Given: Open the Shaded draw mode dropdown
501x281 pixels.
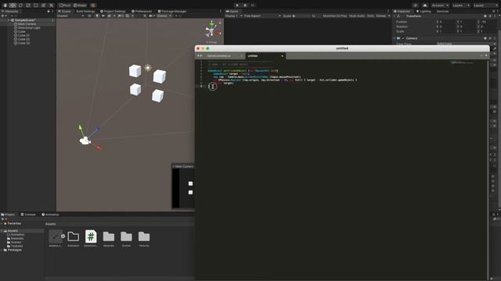Looking at the screenshot, I should 70,16.
